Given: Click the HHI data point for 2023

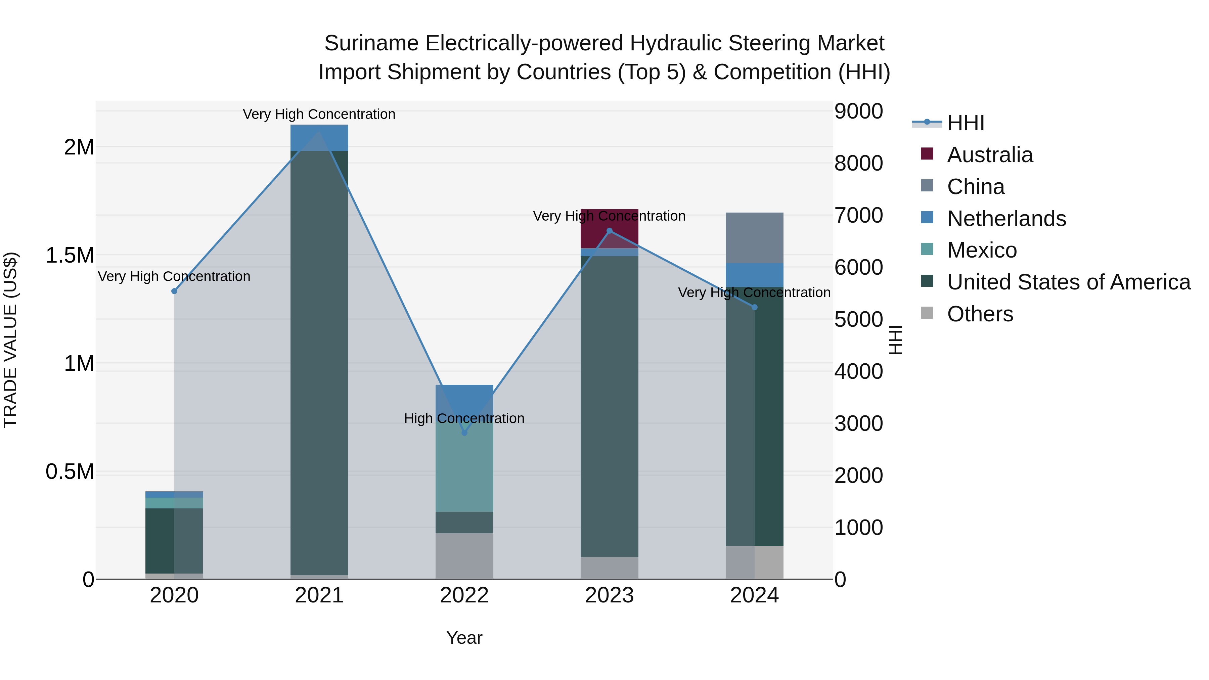Looking at the screenshot, I should (x=609, y=230).
